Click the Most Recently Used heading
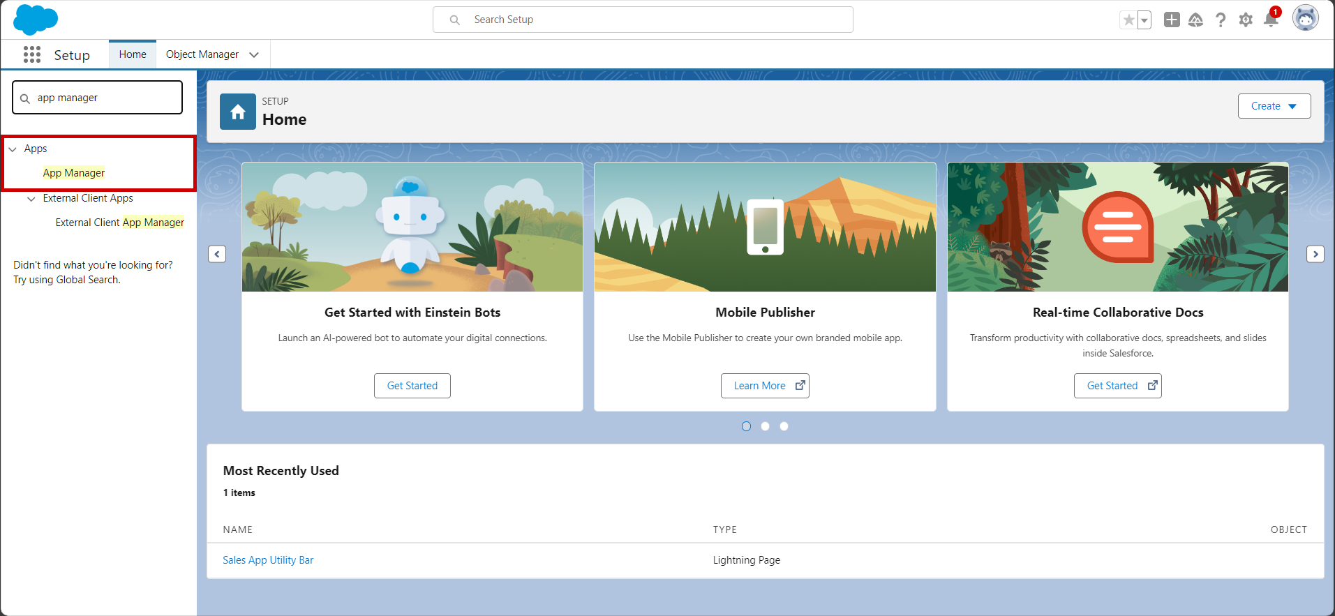Viewport: 1335px width, 616px height. click(x=281, y=471)
